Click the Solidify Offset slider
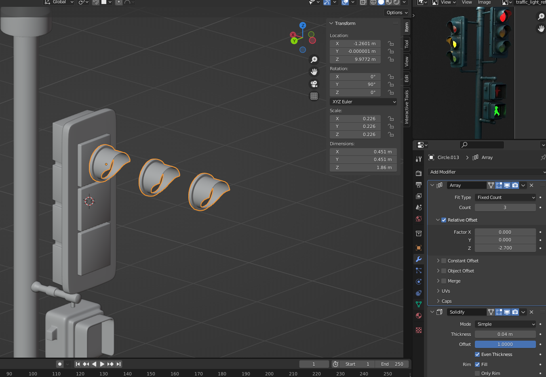546x377 pixels. click(505, 344)
